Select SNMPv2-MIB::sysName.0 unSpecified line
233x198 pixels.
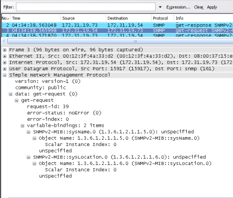[x=114, y=132]
